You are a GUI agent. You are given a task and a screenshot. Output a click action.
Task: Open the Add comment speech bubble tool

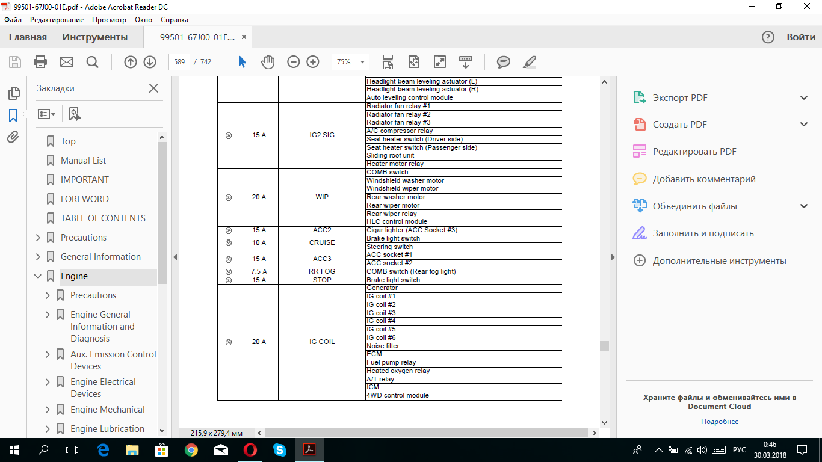(504, 62)
